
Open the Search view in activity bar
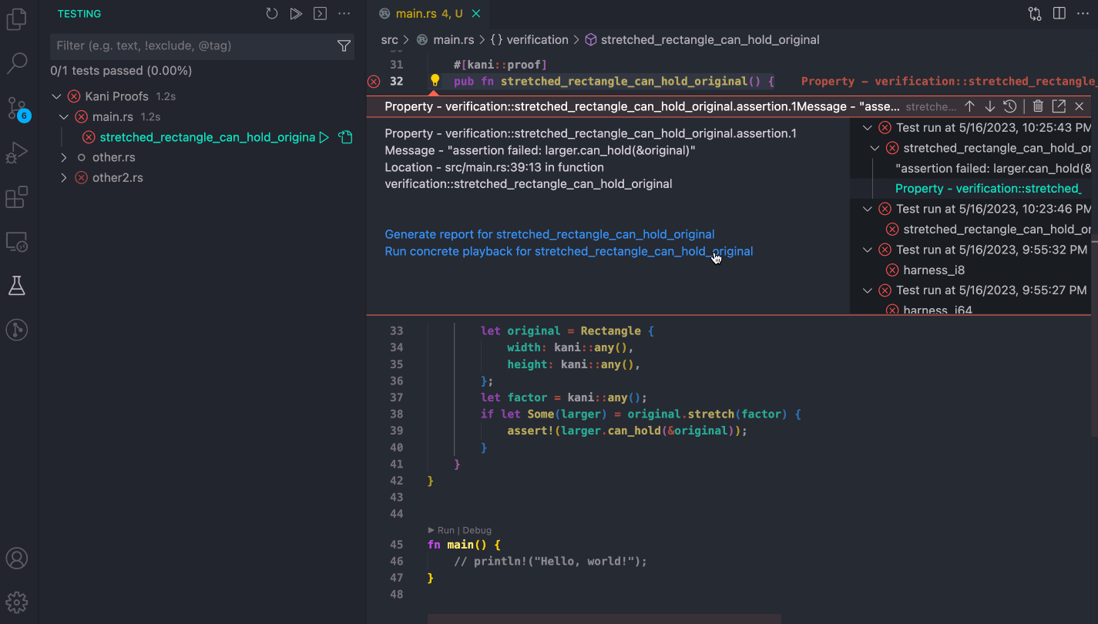click(17, 63)
